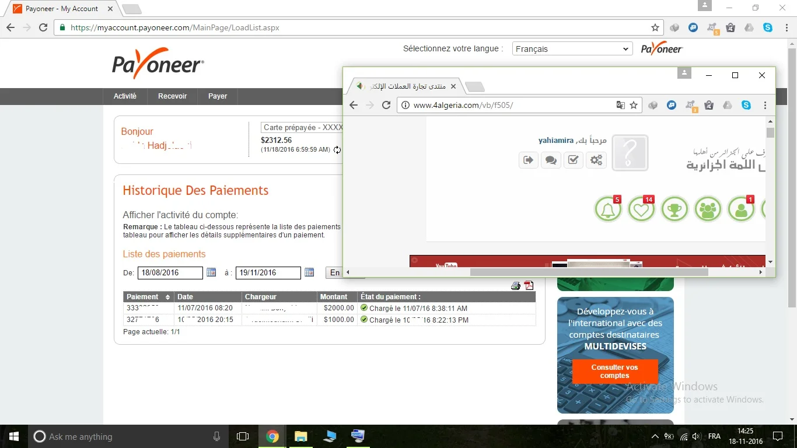Open the forum notifications bell icon
Viewport: 797px width, 448px height.
point(607,209)
